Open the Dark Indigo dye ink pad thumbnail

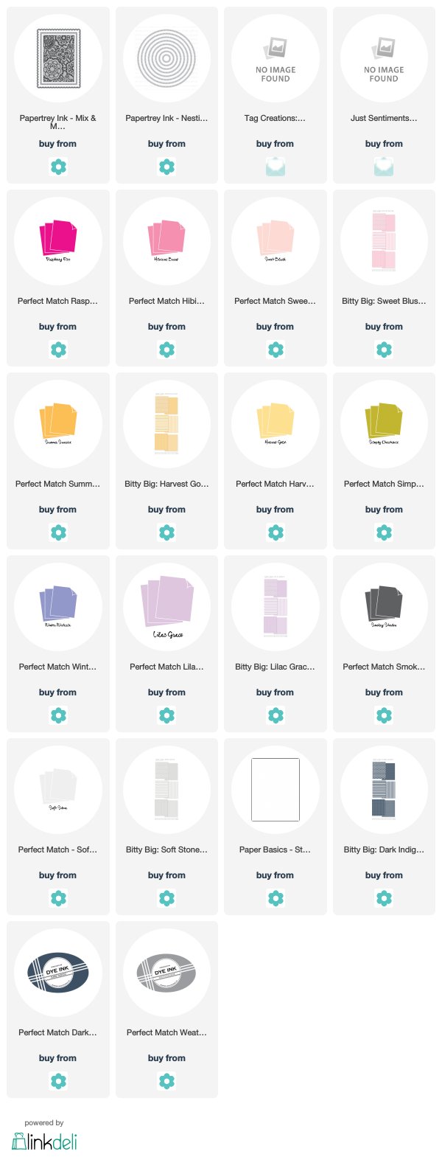pyautogui.click(x=58, y=971)
